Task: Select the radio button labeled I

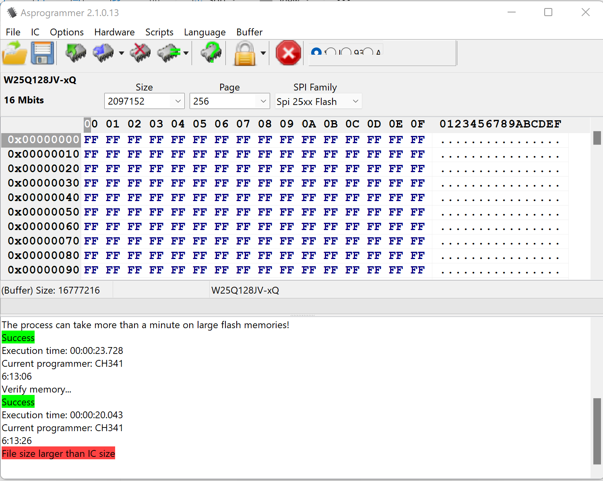Action: [331, 52]
